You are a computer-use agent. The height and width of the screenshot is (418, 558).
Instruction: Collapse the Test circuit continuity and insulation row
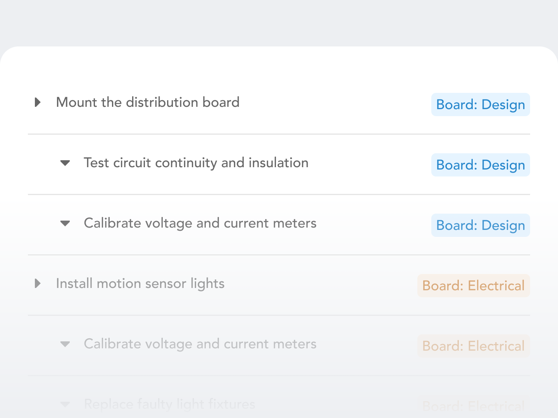[x=65, y=163]
